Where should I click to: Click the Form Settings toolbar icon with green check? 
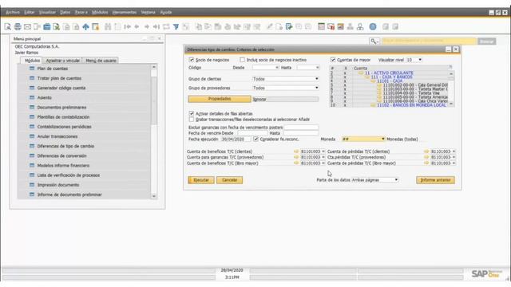pyautogui.click(x=289, y=26)
